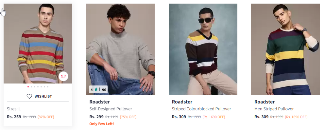The image size is (325, 130).
Task: Click Roadster brand name above Self-Designed Pullover
Action: click(x=100, y=102)
